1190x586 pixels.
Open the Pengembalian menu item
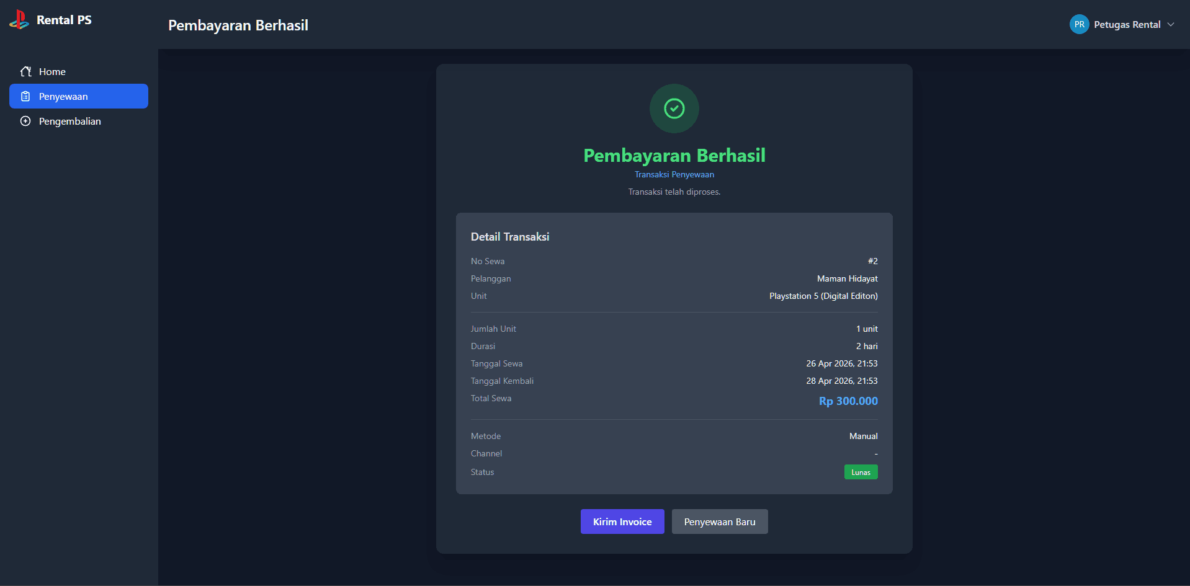[x=79, y=121]
